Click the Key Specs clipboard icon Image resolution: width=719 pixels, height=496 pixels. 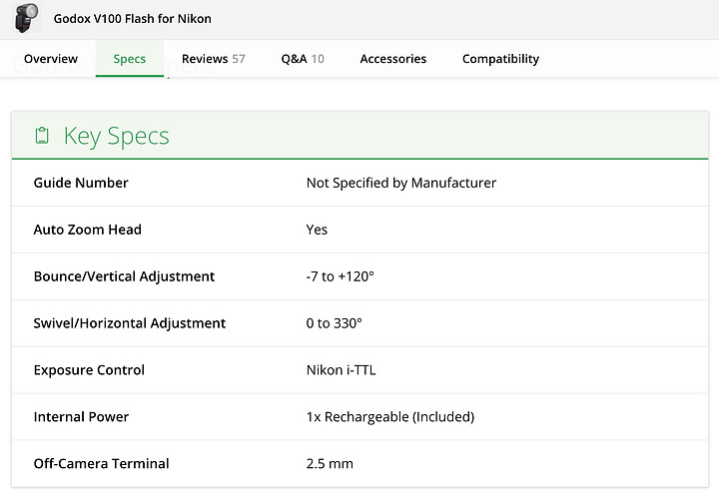point(42,136)
